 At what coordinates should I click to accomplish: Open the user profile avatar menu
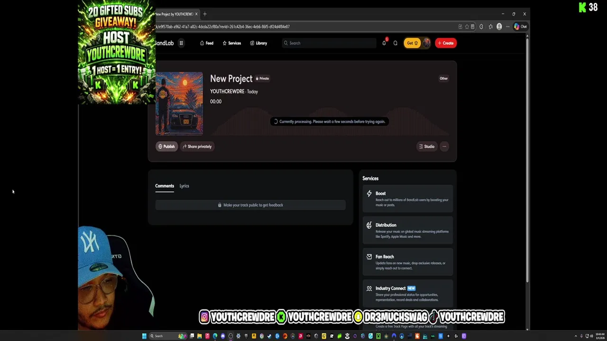(426, 43)
